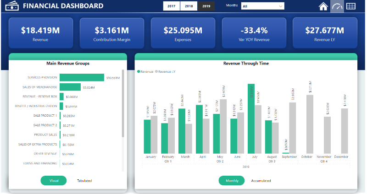The height and width of the screenshot is (194, 367).
Task: Switch to the Visual revenue groups view
Action: tap(54, 181)
